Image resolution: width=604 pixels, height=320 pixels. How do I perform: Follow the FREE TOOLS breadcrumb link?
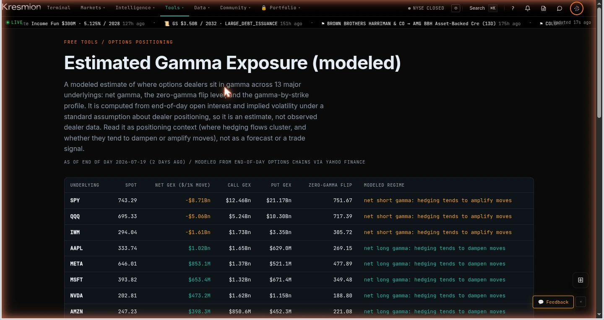pyautogui.click(x=81, y=42)
